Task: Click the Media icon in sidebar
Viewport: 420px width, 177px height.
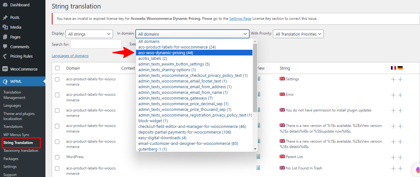Action: tap(5, 27)
